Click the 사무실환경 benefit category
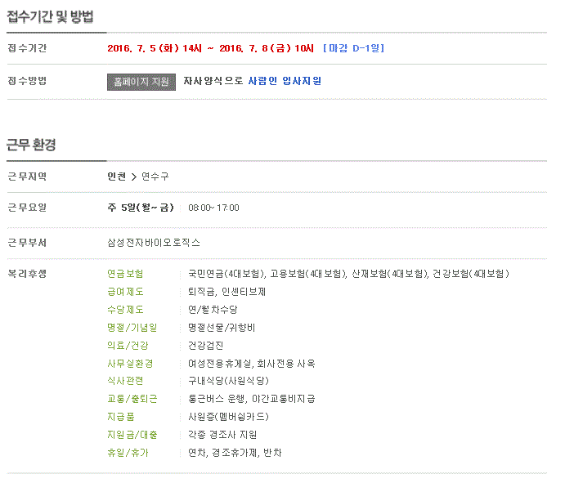The width and height of the screenshot is (565, 492). pyautogui.click(x=129, y=364)
